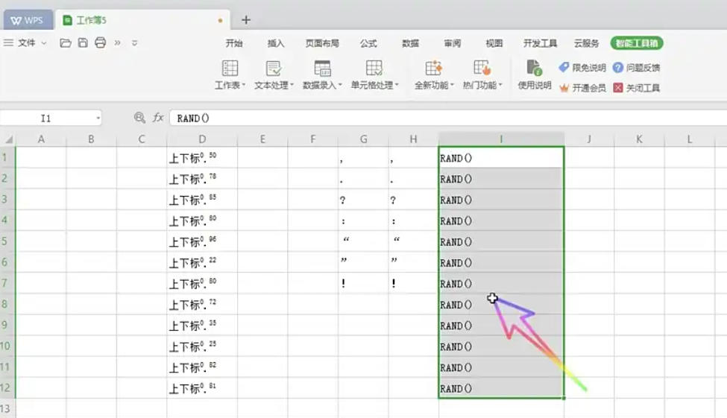
Task: Switch to the 视图 ribbon tab
Action: click(494, 43)
